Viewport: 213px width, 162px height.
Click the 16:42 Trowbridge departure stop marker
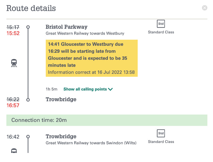[28, 137]
